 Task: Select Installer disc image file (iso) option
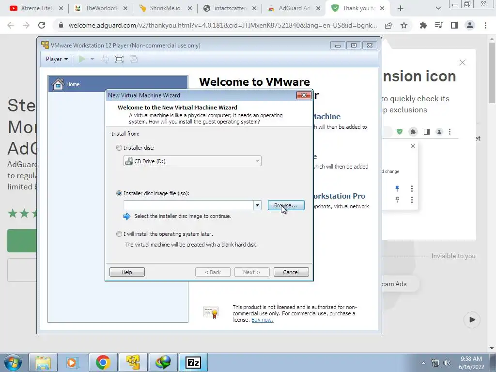(x=119, y=193)
